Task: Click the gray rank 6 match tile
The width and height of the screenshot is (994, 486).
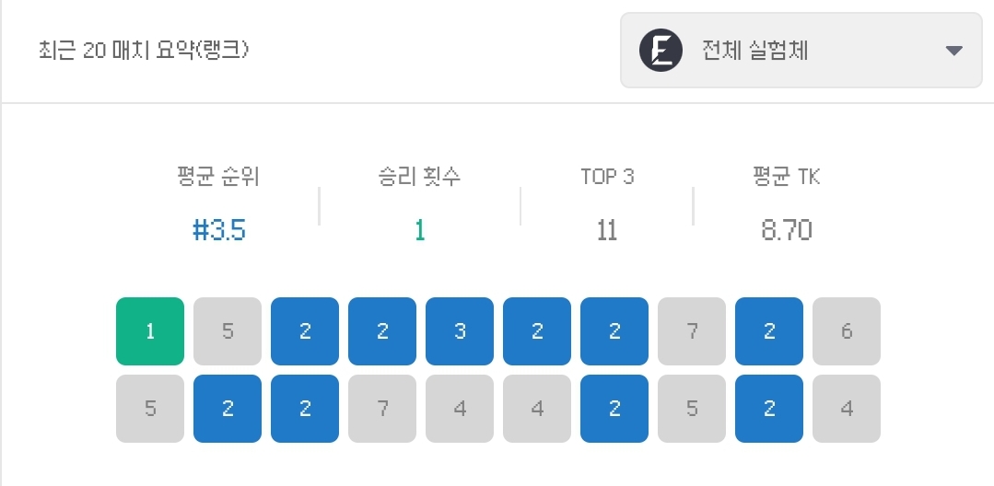Action: coord(847,331)
